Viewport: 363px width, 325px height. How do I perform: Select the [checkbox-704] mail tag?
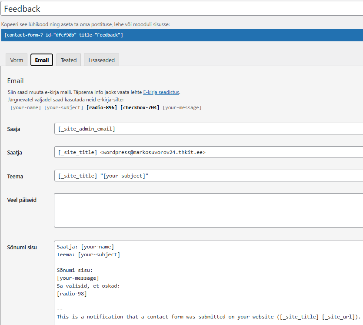click(x=140, y=107)
